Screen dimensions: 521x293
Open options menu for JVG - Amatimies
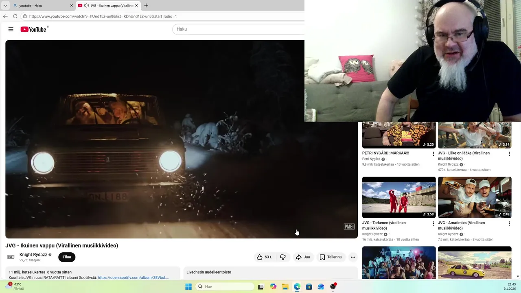(509, 223)
